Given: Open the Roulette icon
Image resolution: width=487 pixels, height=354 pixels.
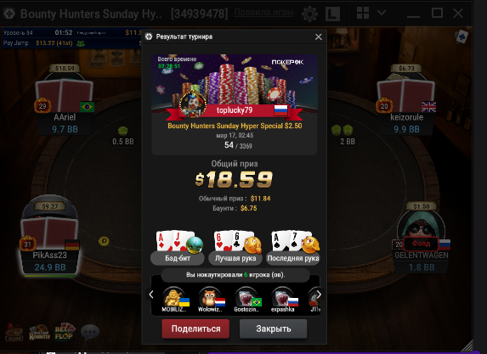Looking at the screenshot, I should 39,333.
